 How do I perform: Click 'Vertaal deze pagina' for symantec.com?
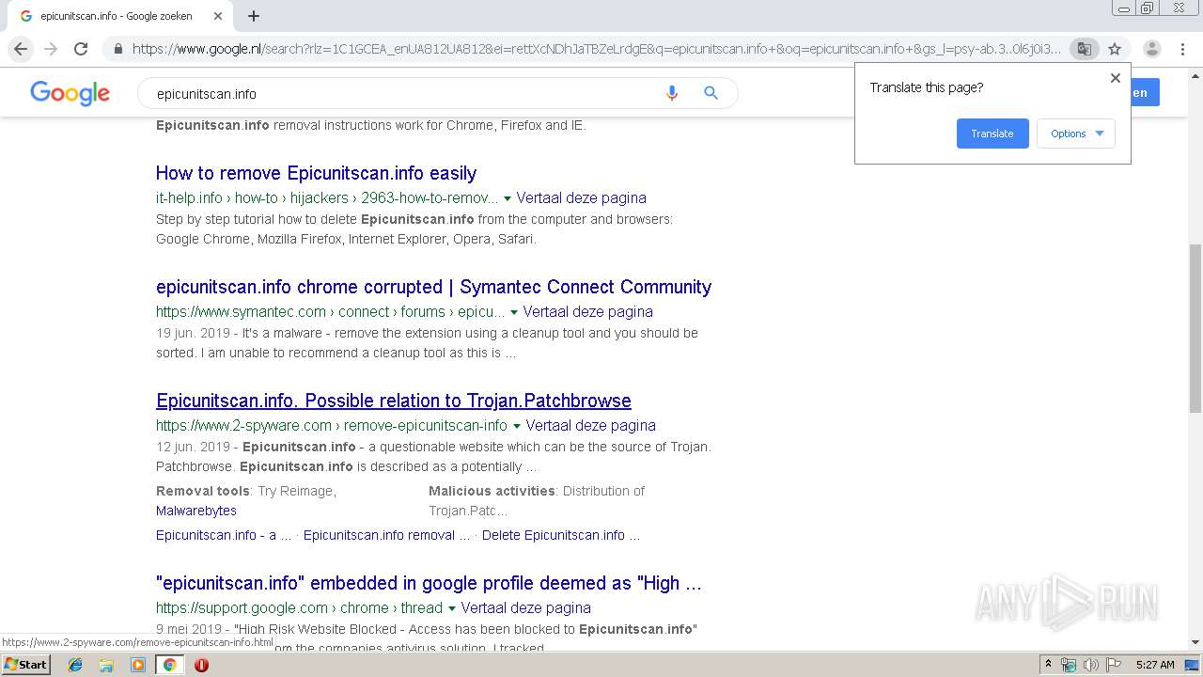tap(587, 312)
